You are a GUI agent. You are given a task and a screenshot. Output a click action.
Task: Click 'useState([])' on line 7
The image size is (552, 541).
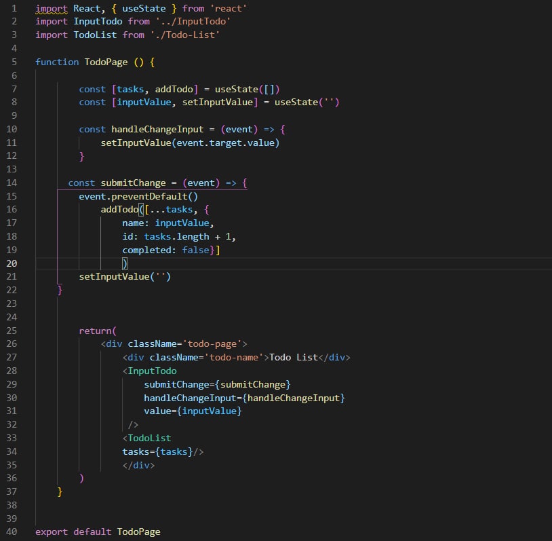click(x=247, y=89)
